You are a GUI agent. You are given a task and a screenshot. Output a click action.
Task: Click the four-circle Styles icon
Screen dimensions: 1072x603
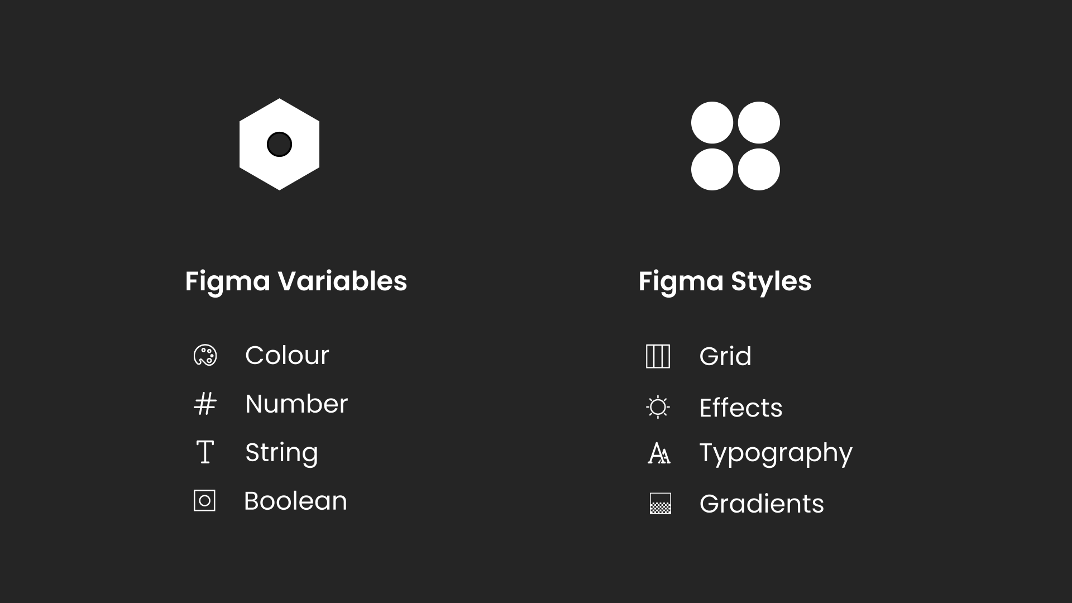735,146
